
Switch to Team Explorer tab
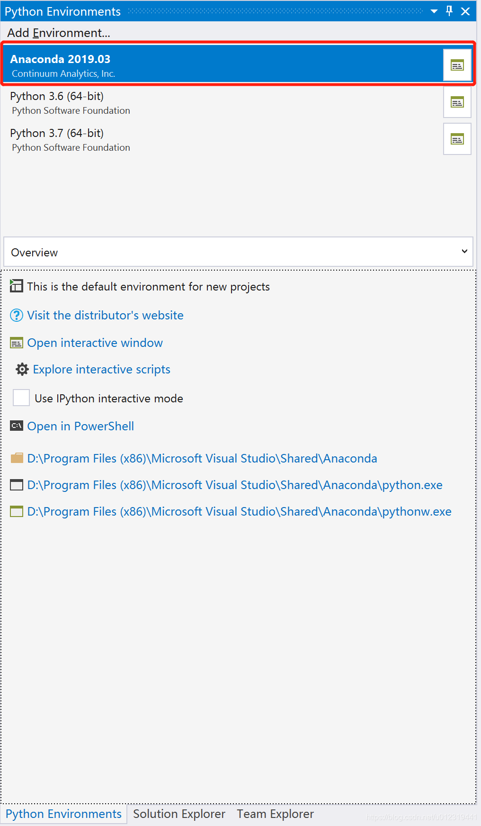[x=275, y=814]
